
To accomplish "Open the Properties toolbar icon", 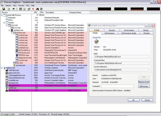I will tap(29, 9).
